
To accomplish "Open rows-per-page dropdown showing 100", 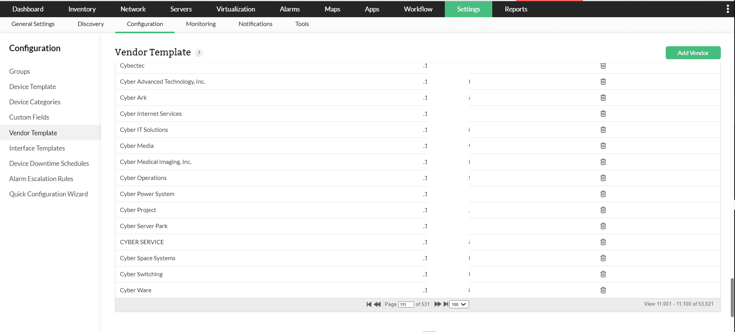I will pyautogui.click(x=459, y=304).
